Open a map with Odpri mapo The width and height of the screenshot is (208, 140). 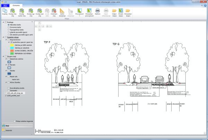coord(115,12)
